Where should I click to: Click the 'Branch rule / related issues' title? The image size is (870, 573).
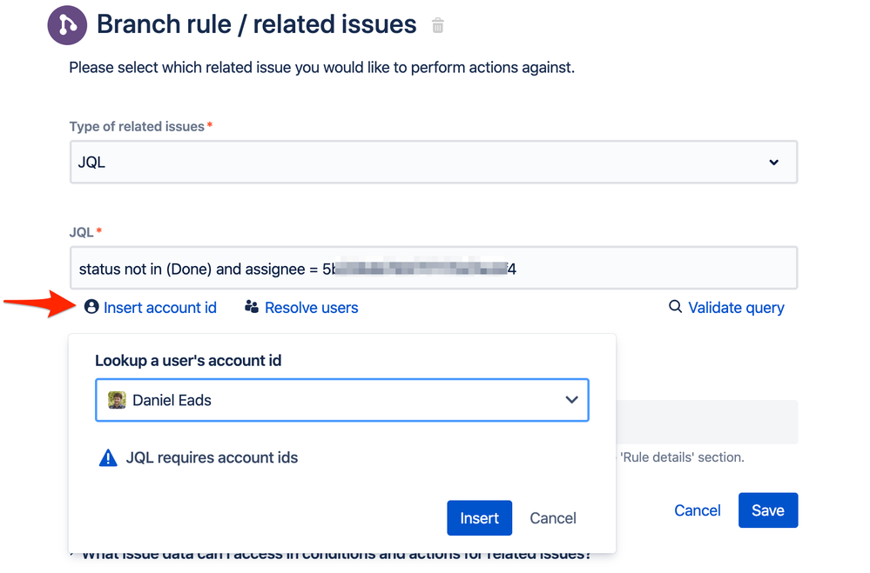click(256, 24)
